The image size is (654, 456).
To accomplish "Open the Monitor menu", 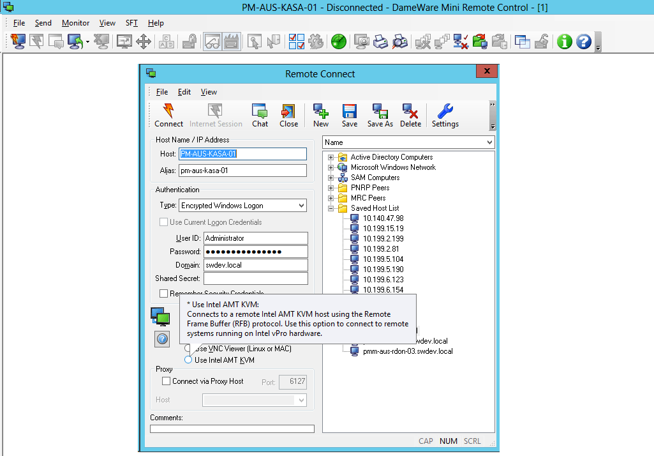I will (x=75, y=23).
